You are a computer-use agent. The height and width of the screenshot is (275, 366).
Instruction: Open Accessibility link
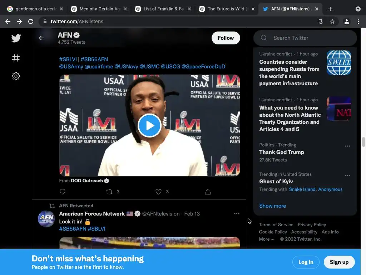304,232
